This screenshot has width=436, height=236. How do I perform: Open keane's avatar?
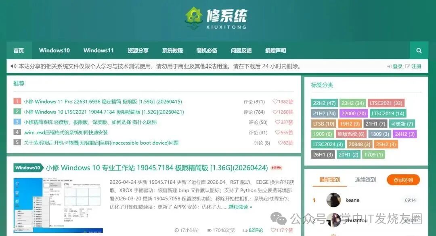333,200
